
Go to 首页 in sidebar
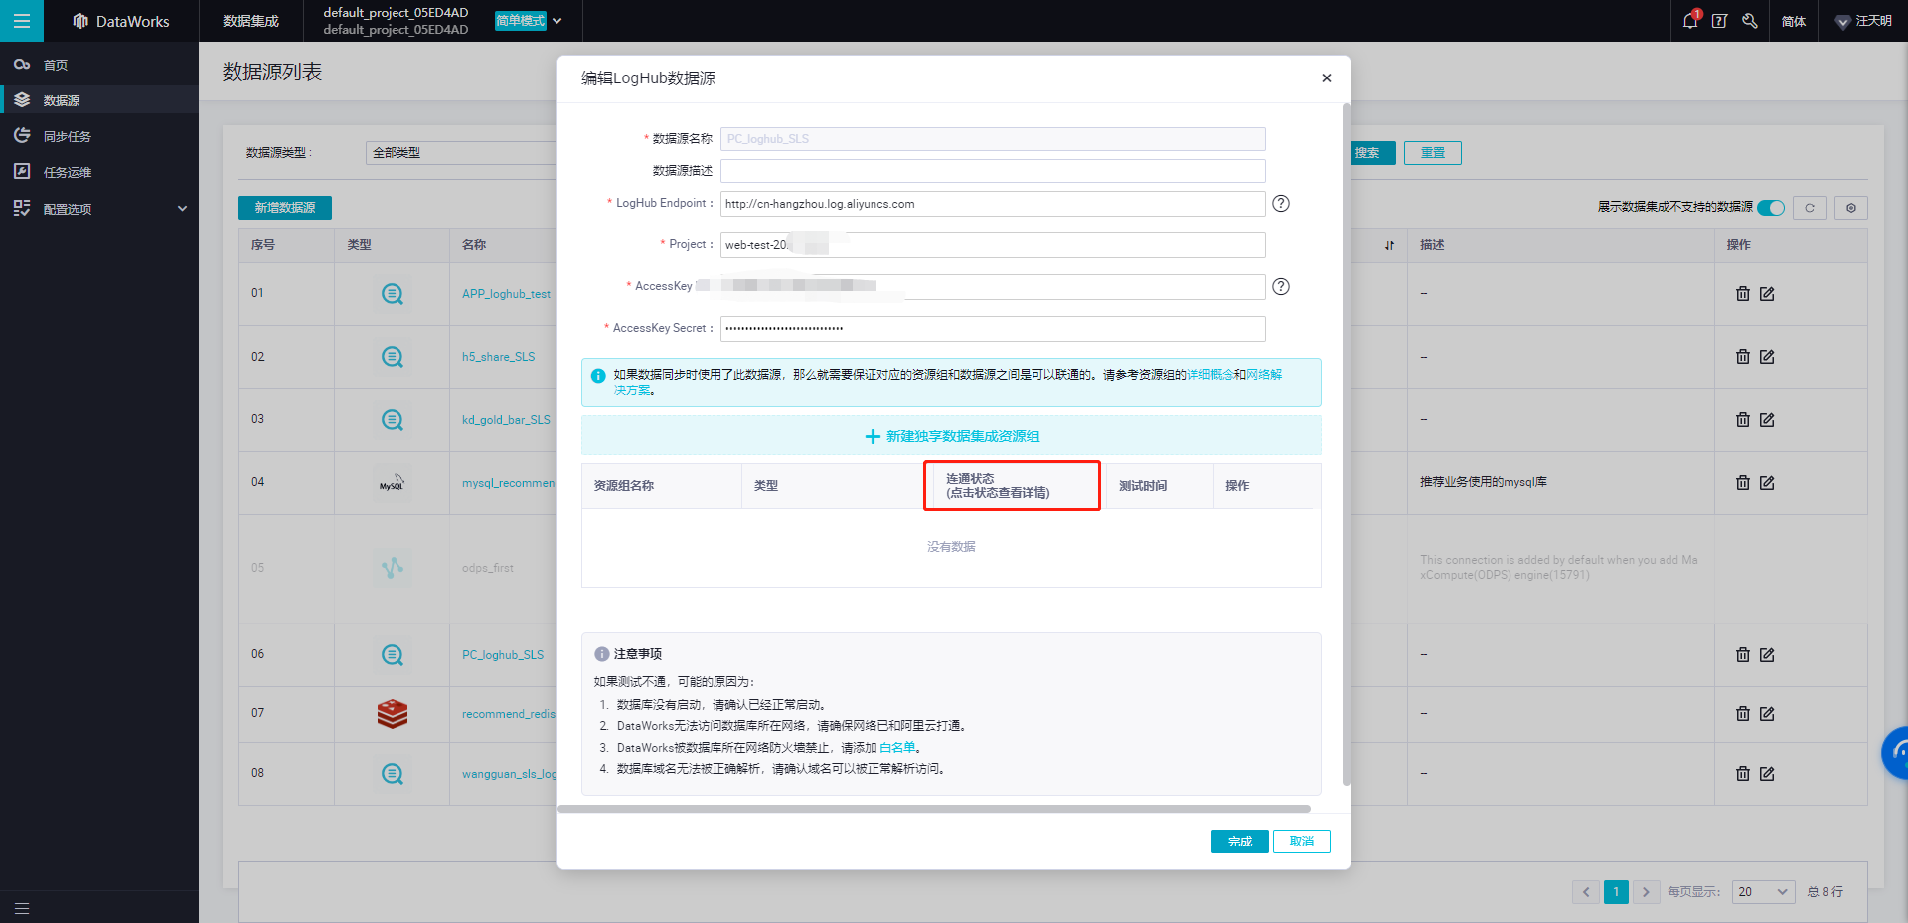[99, 65]
